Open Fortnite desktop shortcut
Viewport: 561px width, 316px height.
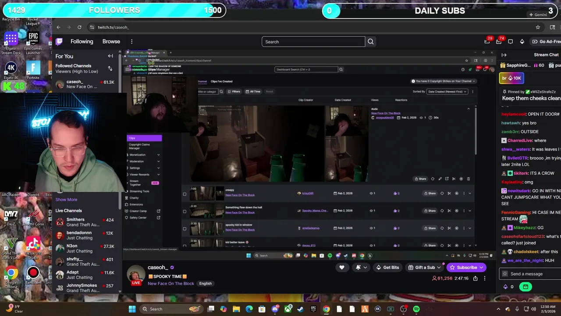33,70
